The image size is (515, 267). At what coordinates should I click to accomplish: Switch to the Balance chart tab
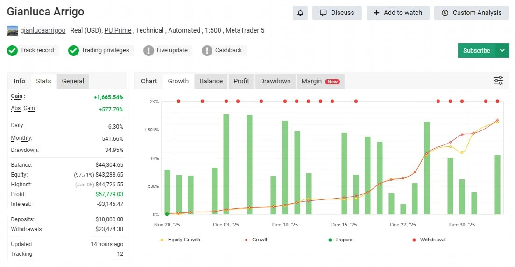(211, 81)
